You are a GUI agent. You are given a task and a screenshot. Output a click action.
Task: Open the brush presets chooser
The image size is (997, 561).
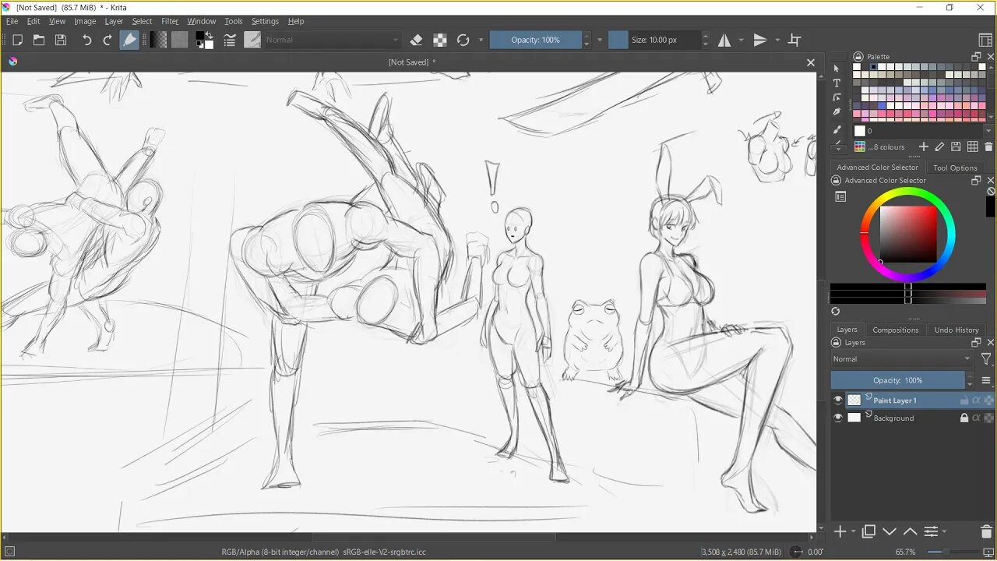click(x=252, y=40)
